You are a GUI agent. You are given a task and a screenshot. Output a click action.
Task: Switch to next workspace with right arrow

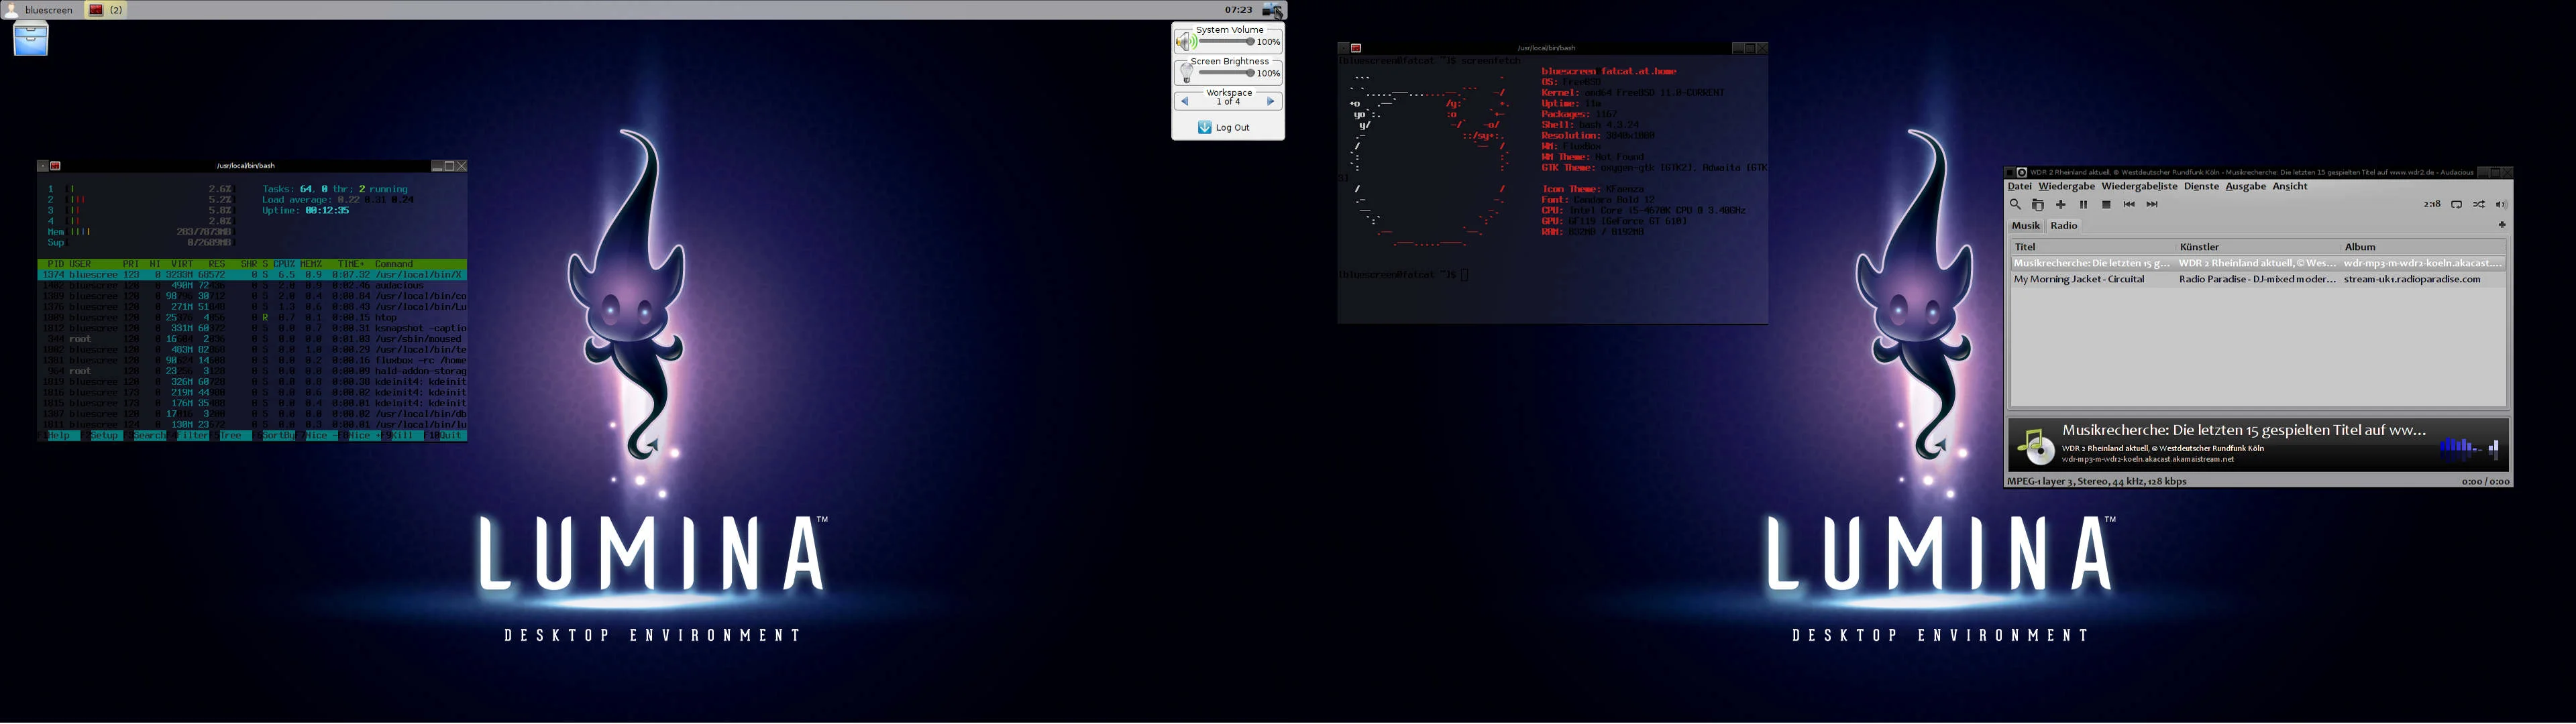[x=1271, y=102]
